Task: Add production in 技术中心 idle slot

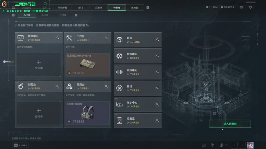Action: pos(39,65)
